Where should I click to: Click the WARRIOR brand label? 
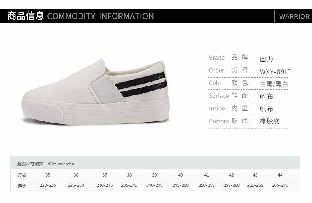coord(294,17)
